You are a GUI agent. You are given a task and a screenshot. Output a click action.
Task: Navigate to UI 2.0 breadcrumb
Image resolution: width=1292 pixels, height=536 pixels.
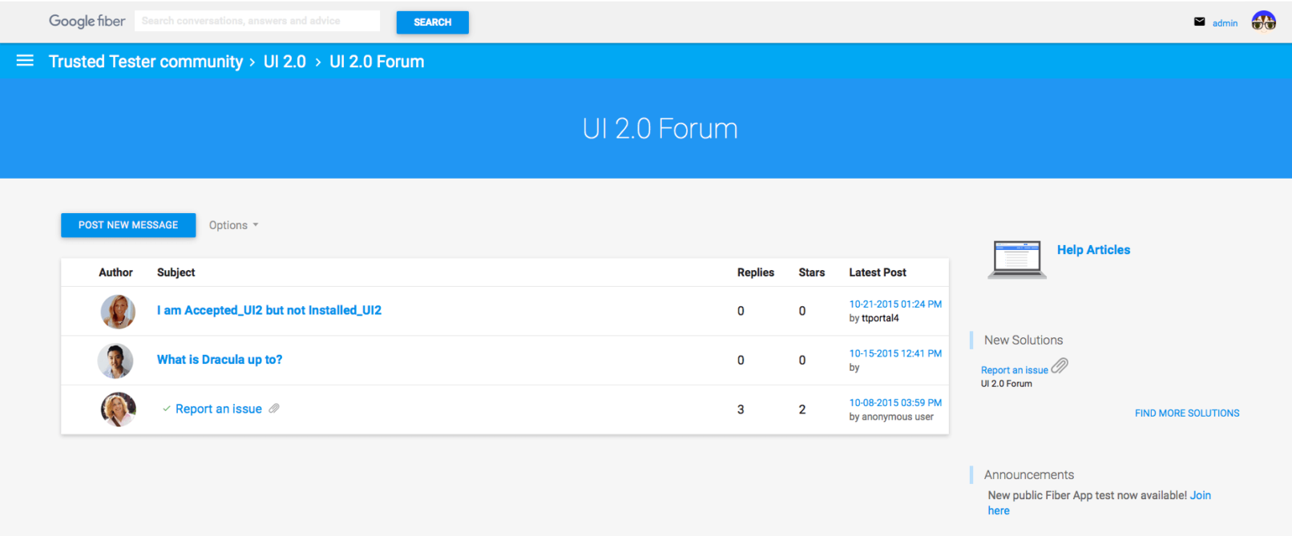coord(285,62)
